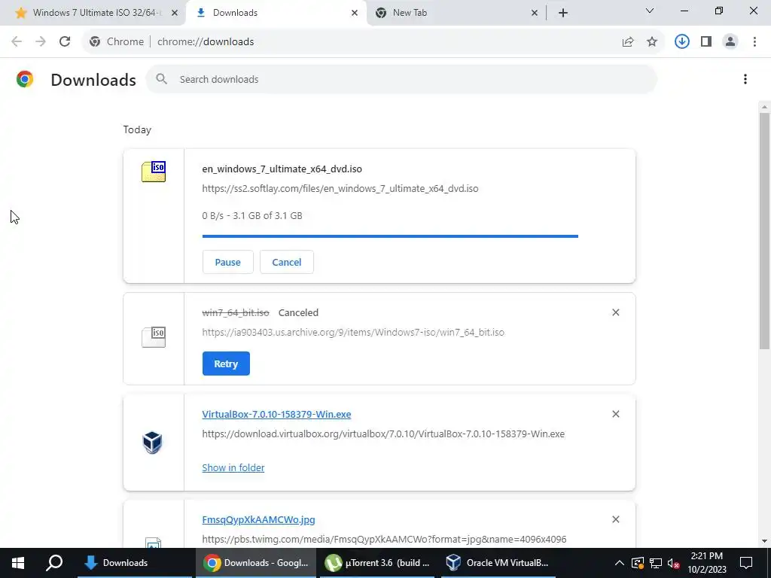Viewport: 771px width, 578px height.
Task: Click the VirtualBox cube file icon
Action: (152, 443)
